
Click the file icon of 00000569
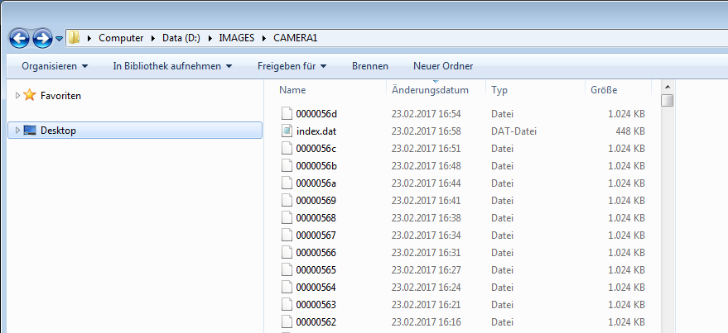pyautogui.click(x=287, y=201)
